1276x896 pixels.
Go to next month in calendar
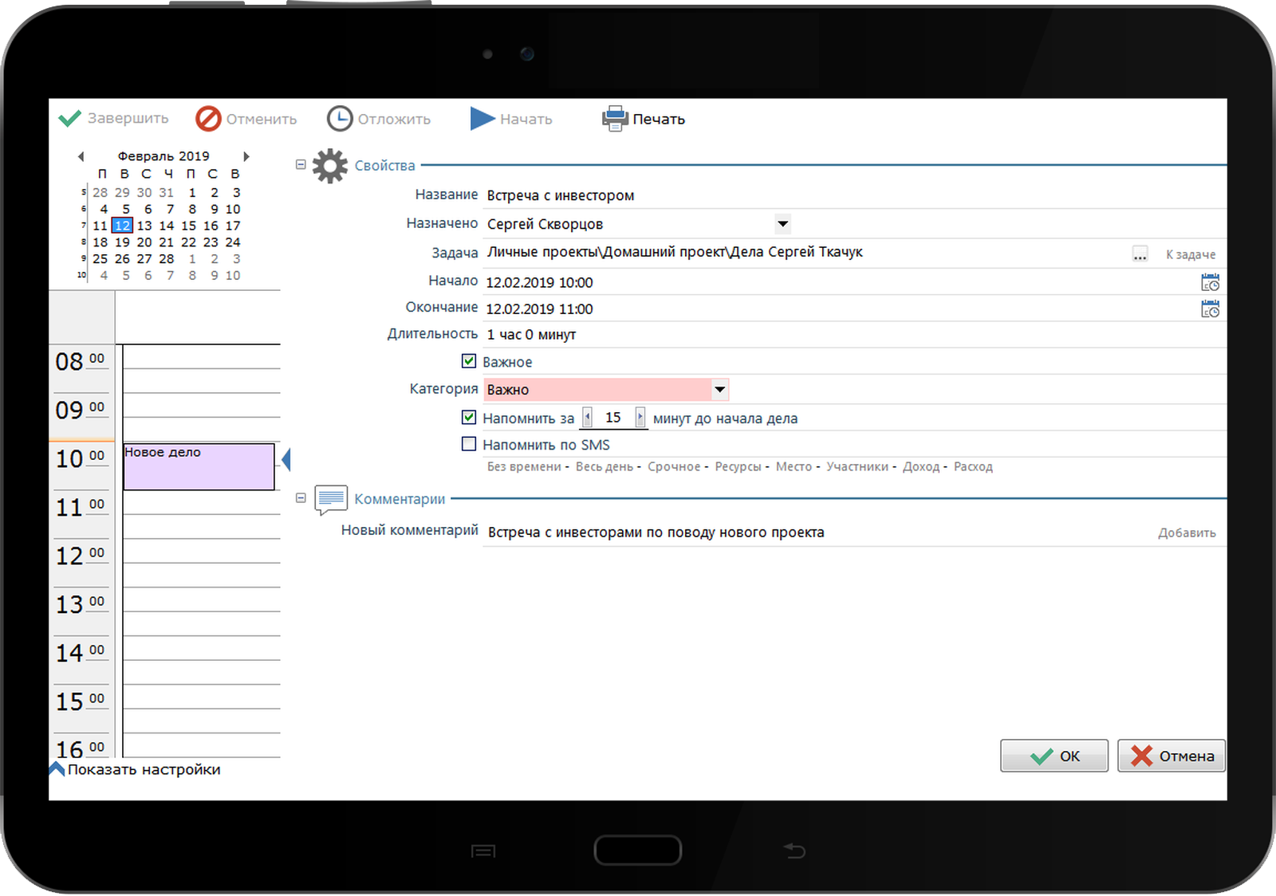tap(246, 156)
